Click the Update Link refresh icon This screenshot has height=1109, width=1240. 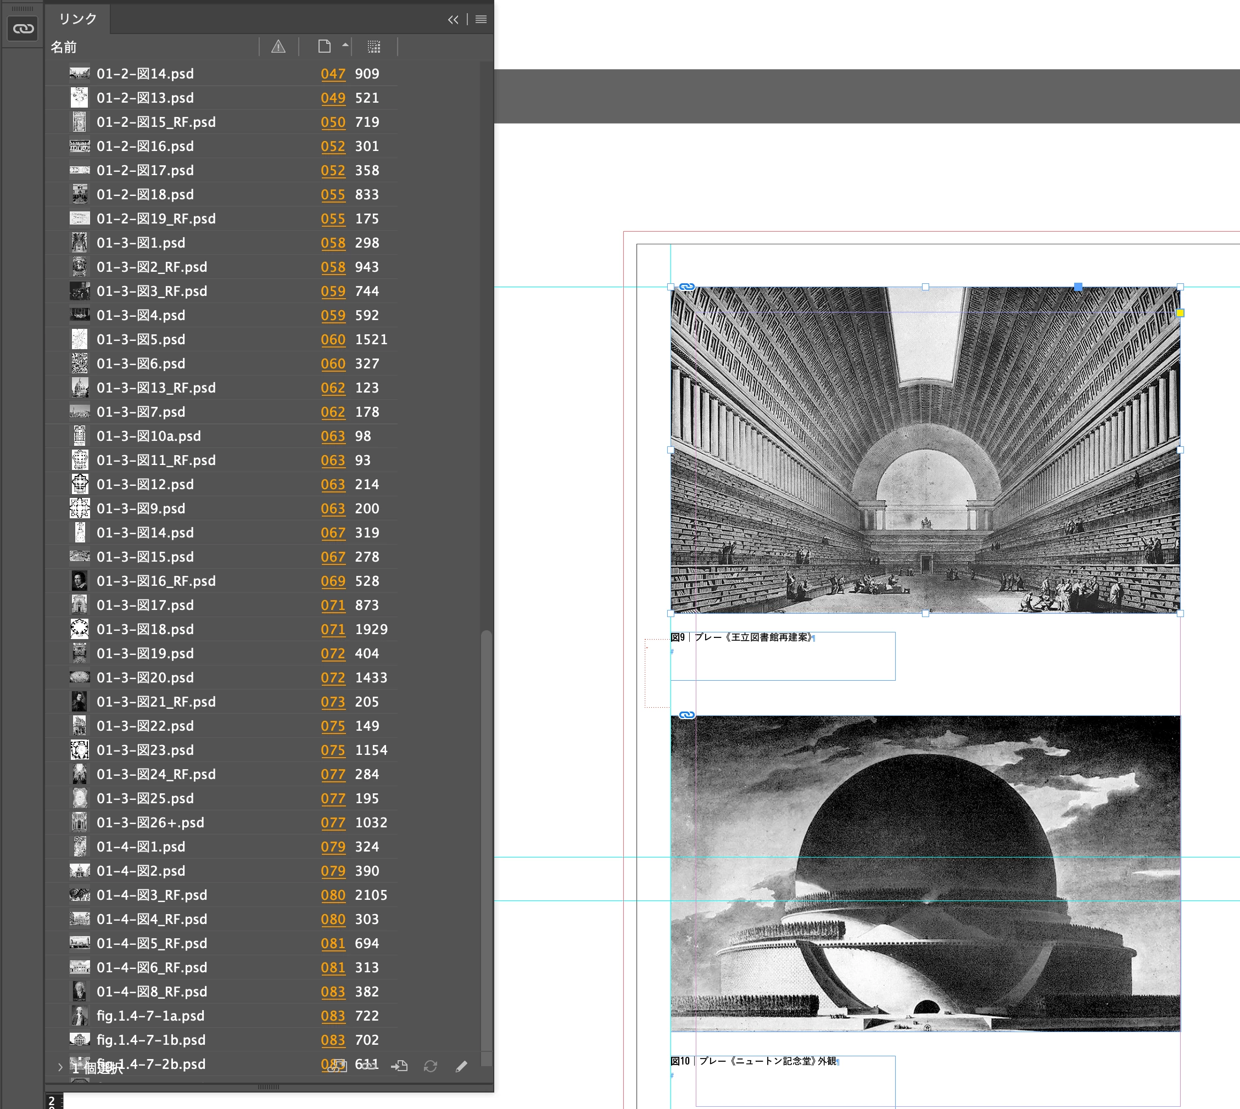pos(431,1066)
